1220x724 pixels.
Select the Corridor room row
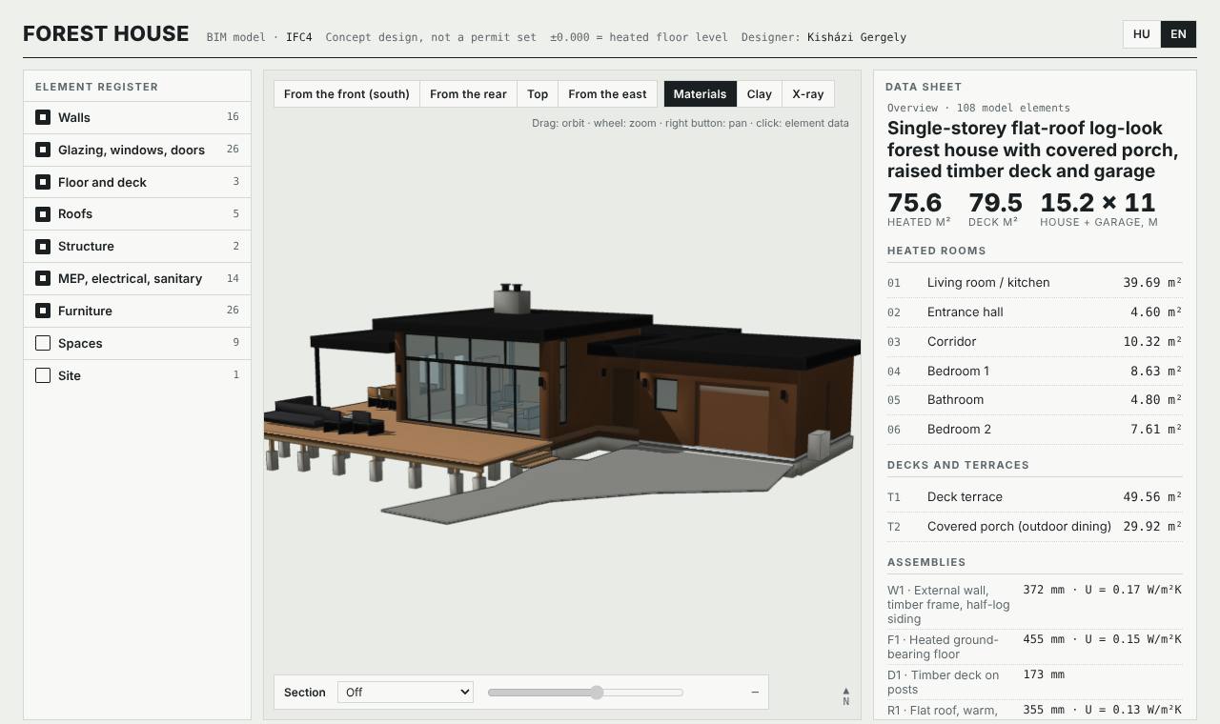(1034, 342)
